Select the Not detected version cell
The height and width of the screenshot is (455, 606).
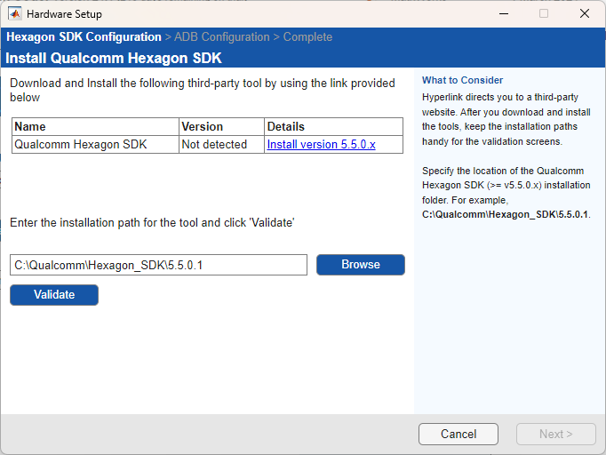[214, 144]
